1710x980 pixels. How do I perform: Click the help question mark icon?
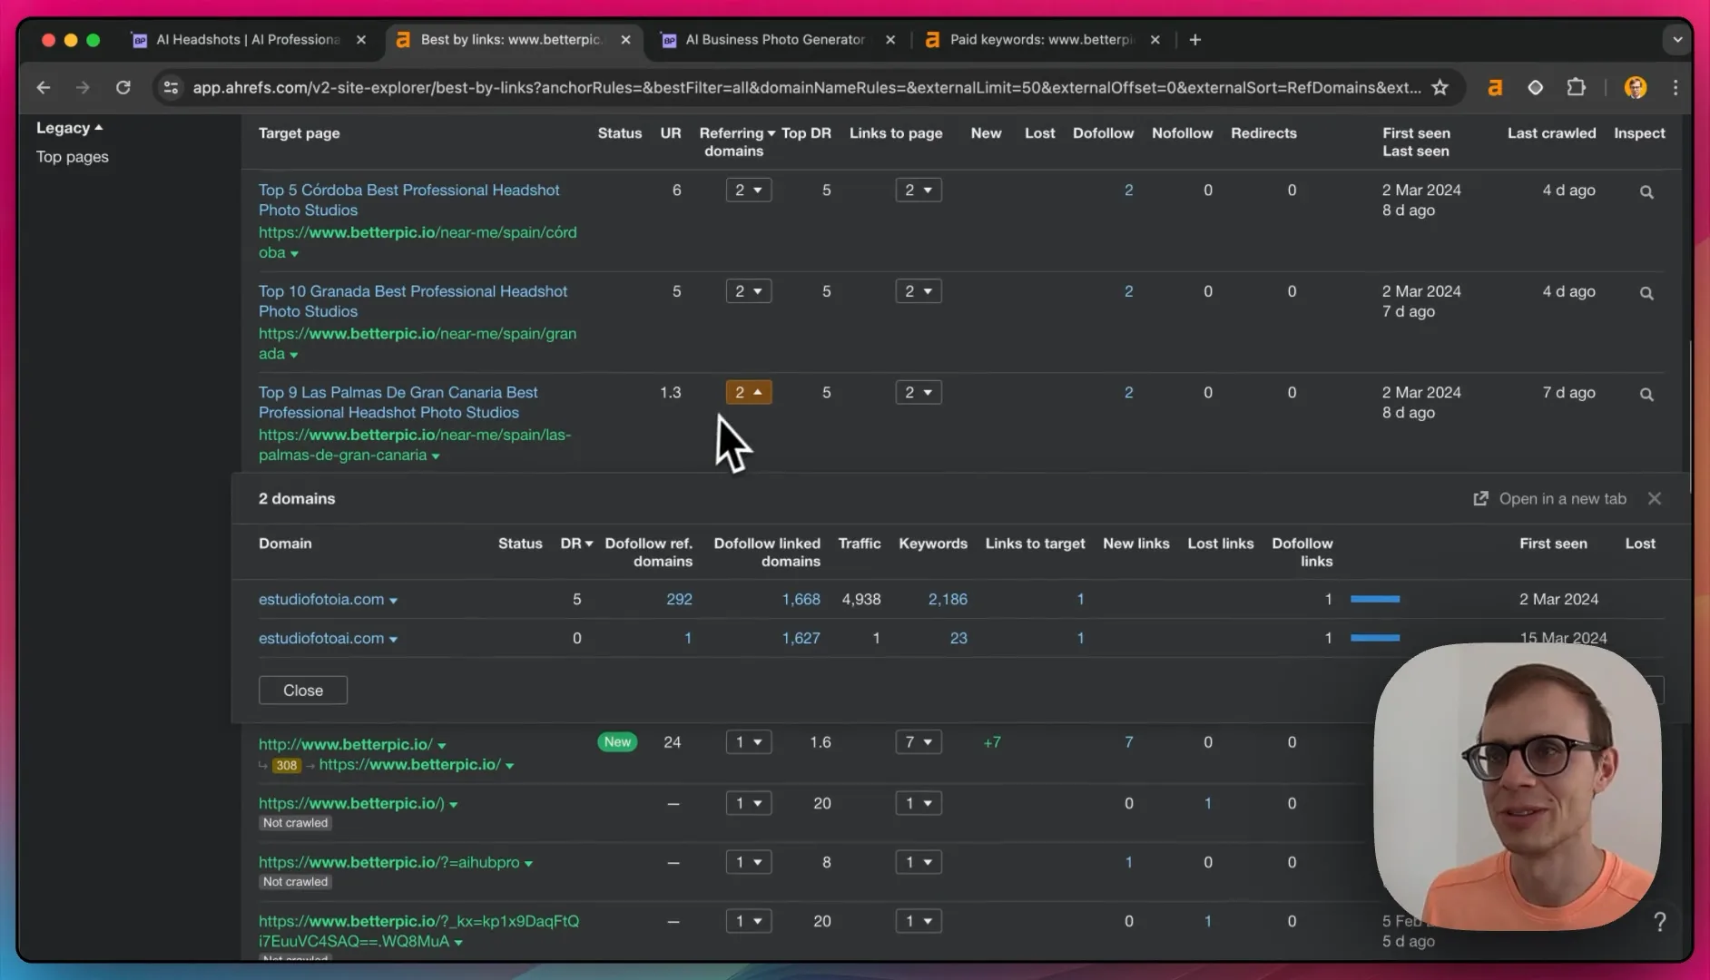1660,922
